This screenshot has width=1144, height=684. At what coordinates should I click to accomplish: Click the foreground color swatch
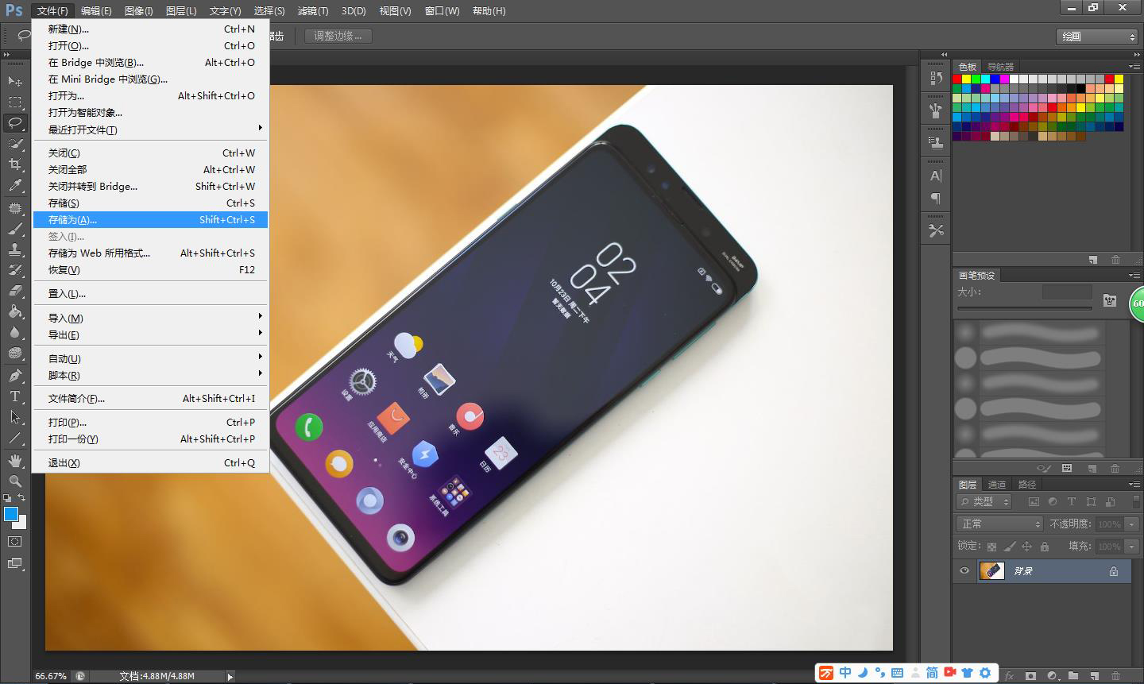(x=11, y=514)
